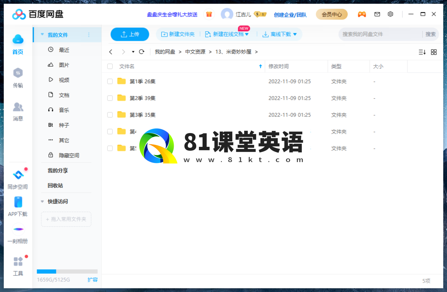The width and height of the screenshot is (447, 292).
Task: Check the box for 第3季 35集
Action: point(110,115)
